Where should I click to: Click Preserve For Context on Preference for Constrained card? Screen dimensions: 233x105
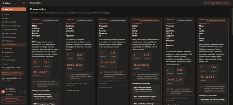pyautogui.click(x=184, y=20)
